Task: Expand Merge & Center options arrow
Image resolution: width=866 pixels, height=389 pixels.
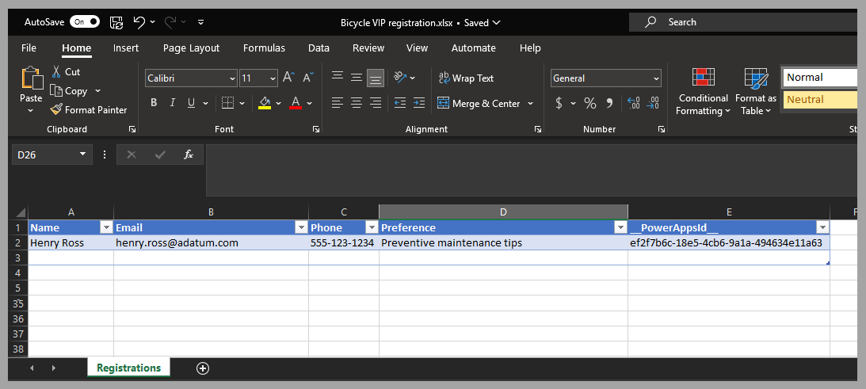Action: [x=531, y=103]
